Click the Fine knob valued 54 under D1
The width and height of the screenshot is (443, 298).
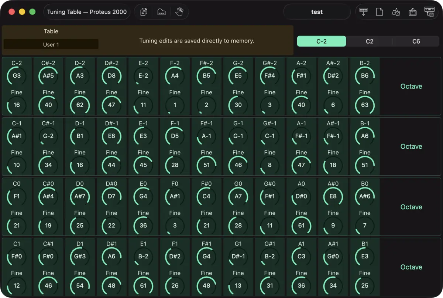(80, 286)
